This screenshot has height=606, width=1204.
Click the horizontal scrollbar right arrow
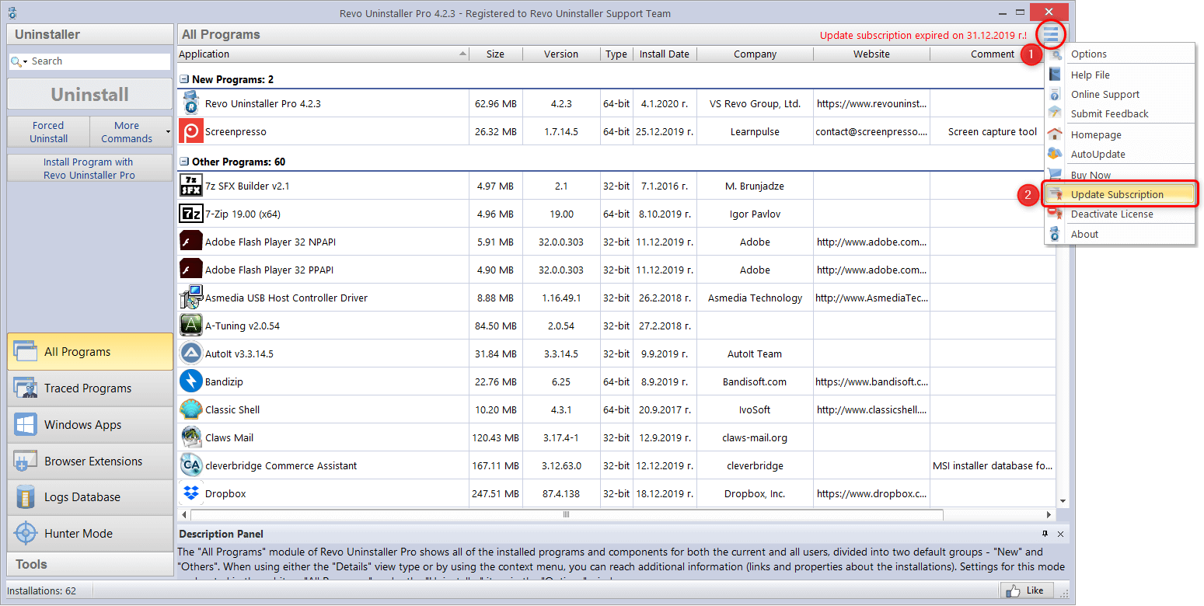(x=1049, y=514)
